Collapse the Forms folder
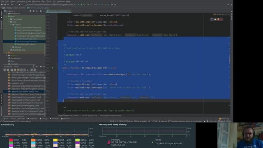Image resolution: width=263 pixels, height=148 pixels. (11, 25)
